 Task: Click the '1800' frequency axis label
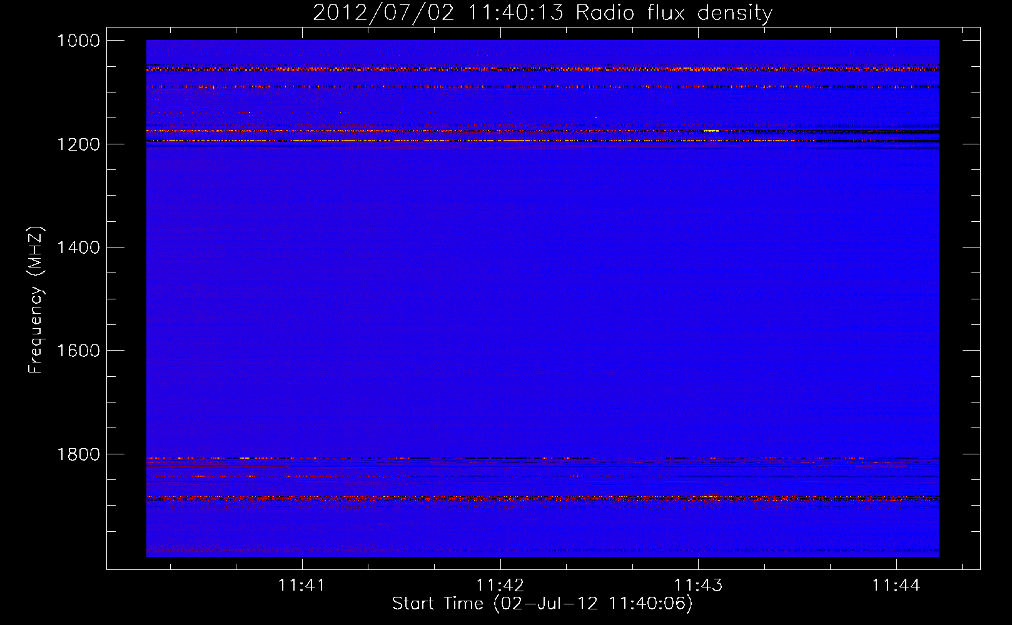coord(78,454)
